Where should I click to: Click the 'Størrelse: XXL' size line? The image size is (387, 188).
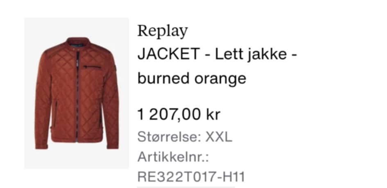[x=185, y=137]
